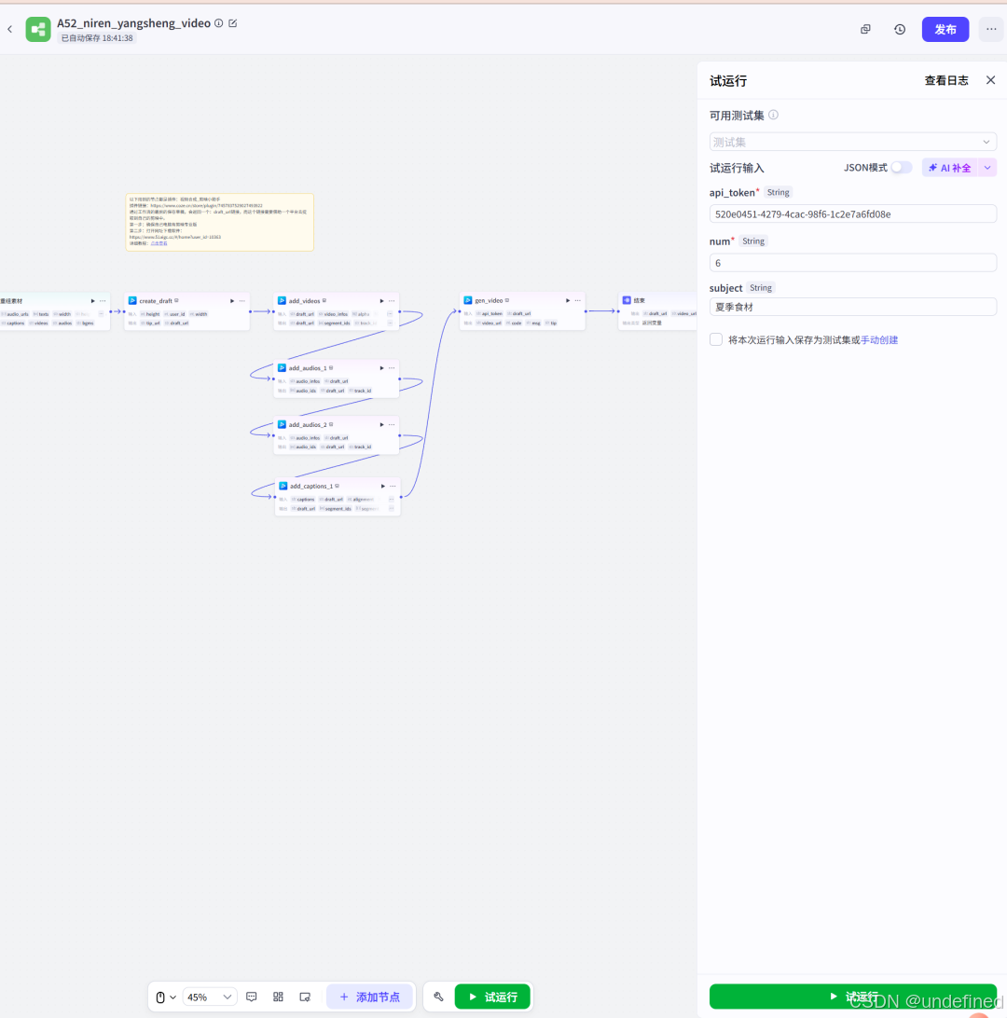Run the add_captions_1 node
Viewport: 1007px width, 1018px height.
(x=383, y=486)
